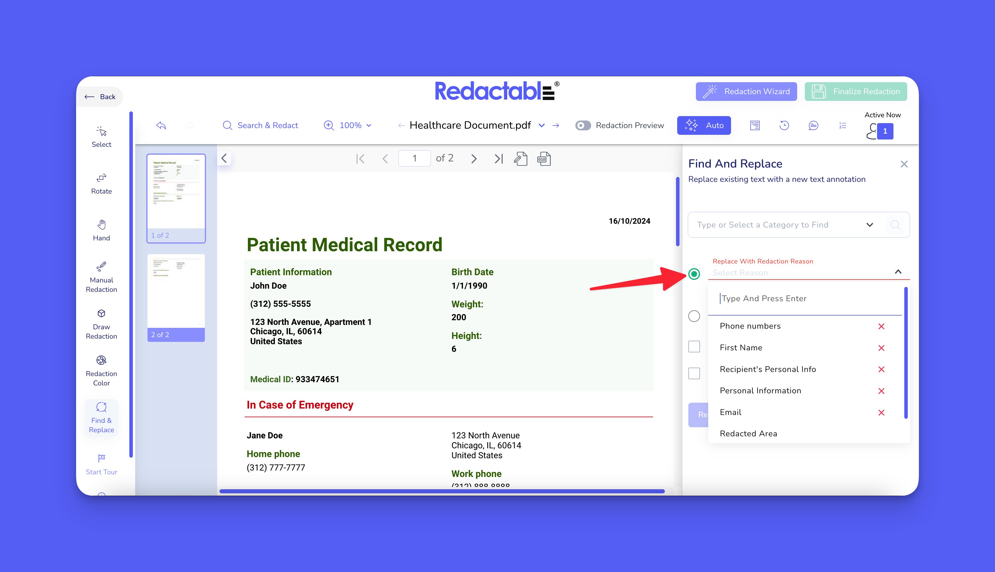
Task: Collapse the Select Reason dropdown
Action: [898, 272]
